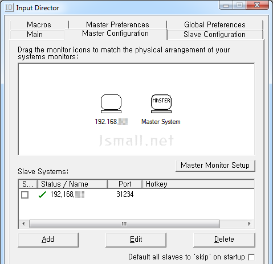Click port value 31234
273x264 pixels.
coord(125,195)
